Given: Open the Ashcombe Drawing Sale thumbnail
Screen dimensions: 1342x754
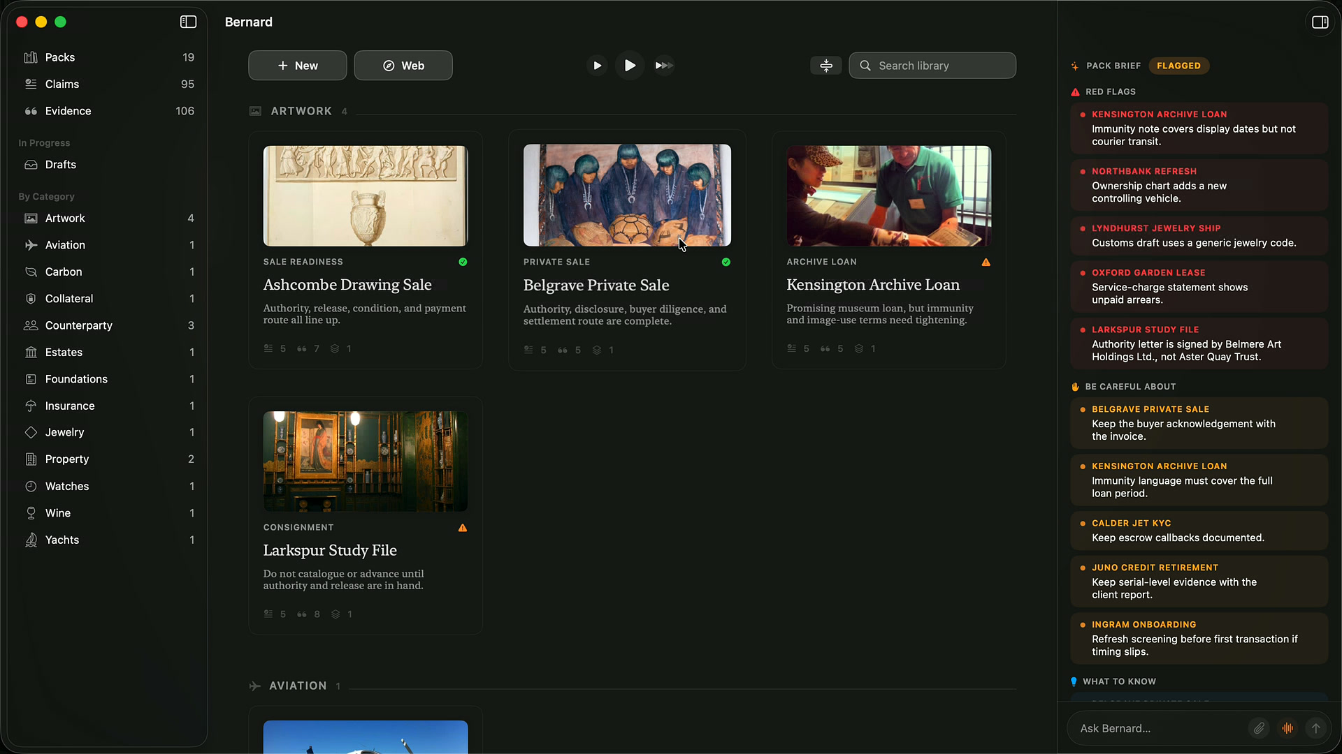Looking at the screenshot, I should click(x=366, y=195).
